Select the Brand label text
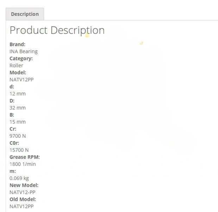This screenshot has width=218, height=212. (18, 44)
